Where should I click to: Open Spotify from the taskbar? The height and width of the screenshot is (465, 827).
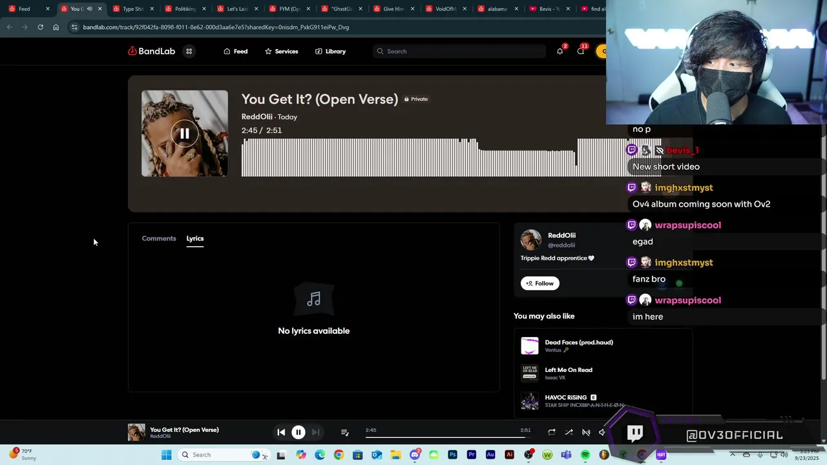[585, 455]
